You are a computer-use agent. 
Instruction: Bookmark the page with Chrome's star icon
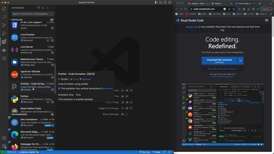coord(234,9)
